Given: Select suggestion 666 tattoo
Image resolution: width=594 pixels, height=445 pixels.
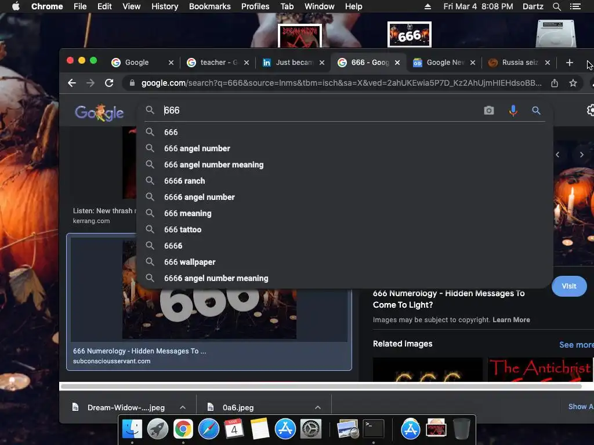Looking at the screenshot, I should [345, 229].
